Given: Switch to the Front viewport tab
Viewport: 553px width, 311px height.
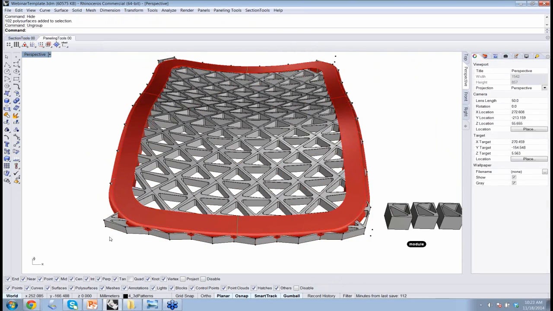Looking at the screenshot, I should (466, 96).
